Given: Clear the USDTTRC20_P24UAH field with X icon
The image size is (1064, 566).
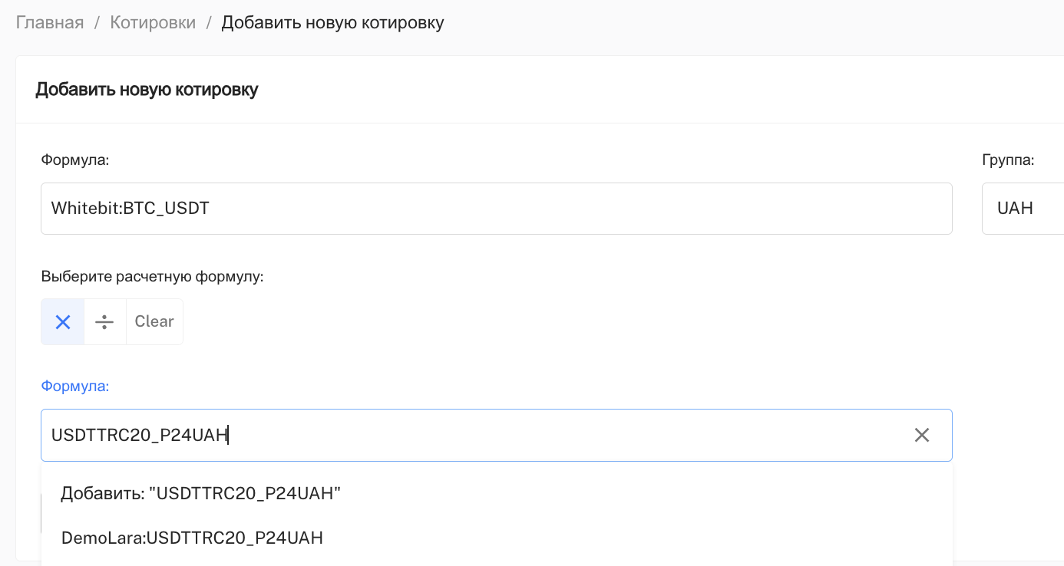Looking at the screenshot, I should pos(921,435).
